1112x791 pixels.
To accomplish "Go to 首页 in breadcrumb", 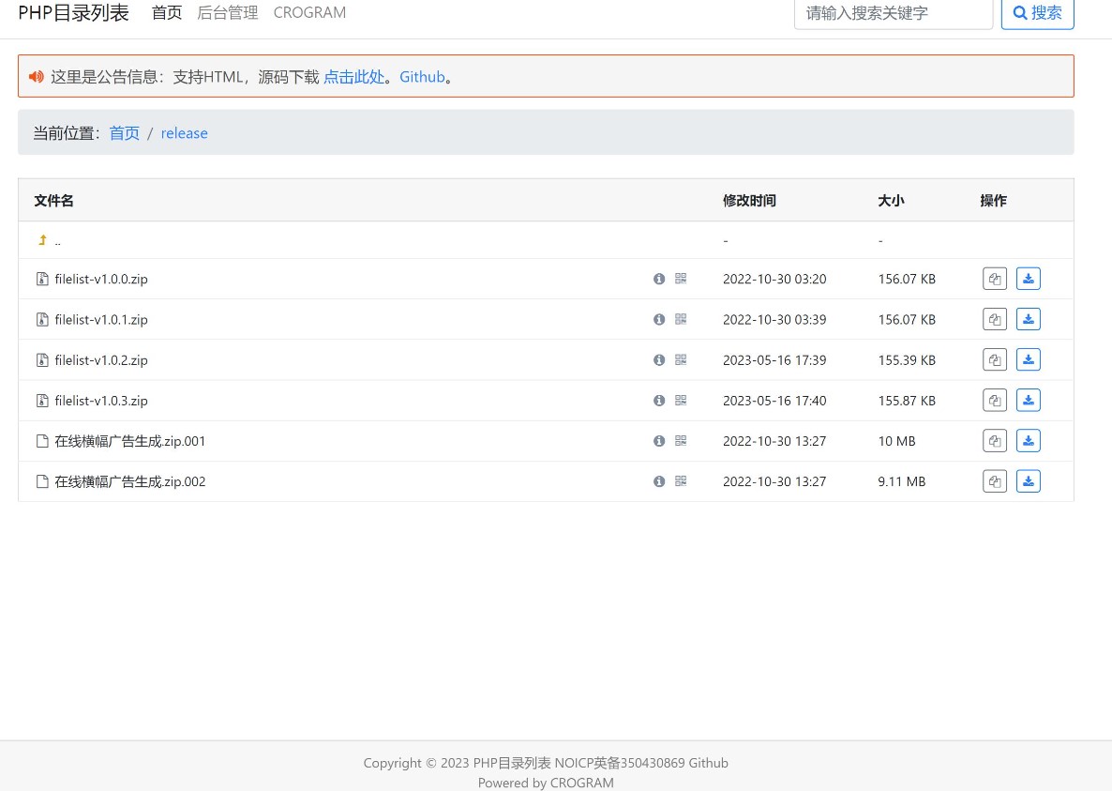I will click(x=124, y=132).
